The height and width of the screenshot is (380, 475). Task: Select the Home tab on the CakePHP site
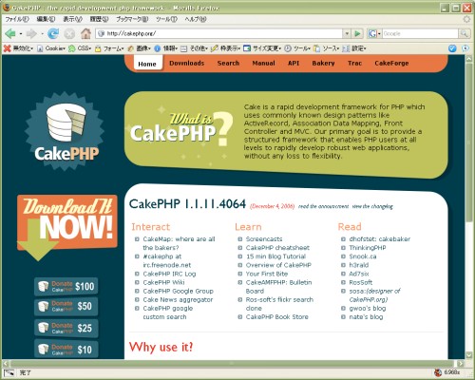(x=147, y=64)
